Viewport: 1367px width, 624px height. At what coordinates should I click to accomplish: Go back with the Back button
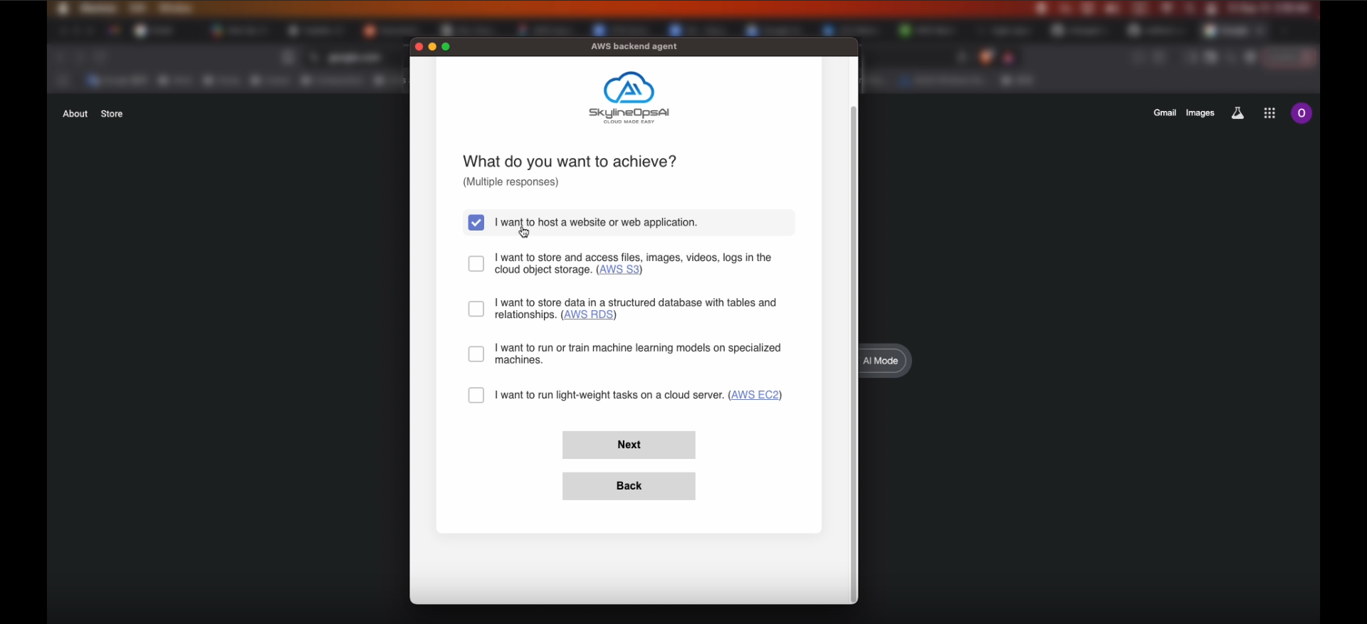629,487
